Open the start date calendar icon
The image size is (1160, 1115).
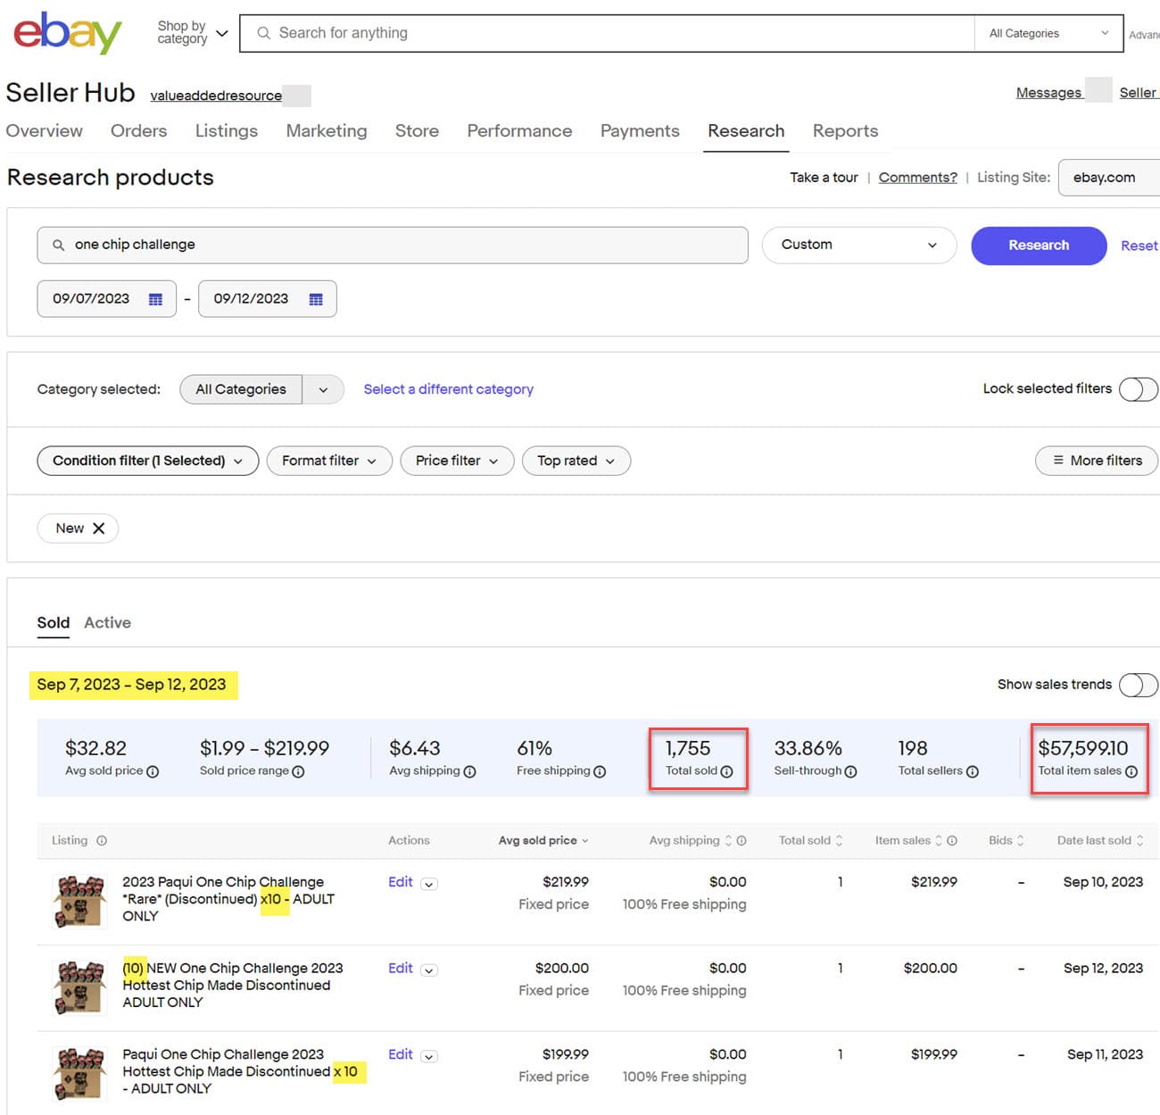coord(155,299)
